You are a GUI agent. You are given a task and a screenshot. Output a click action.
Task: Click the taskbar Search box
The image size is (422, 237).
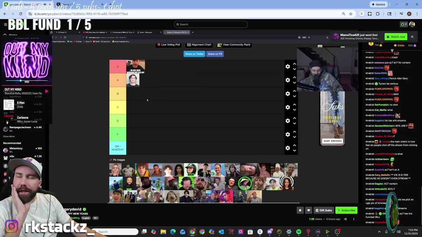click(x=115, y=232)
